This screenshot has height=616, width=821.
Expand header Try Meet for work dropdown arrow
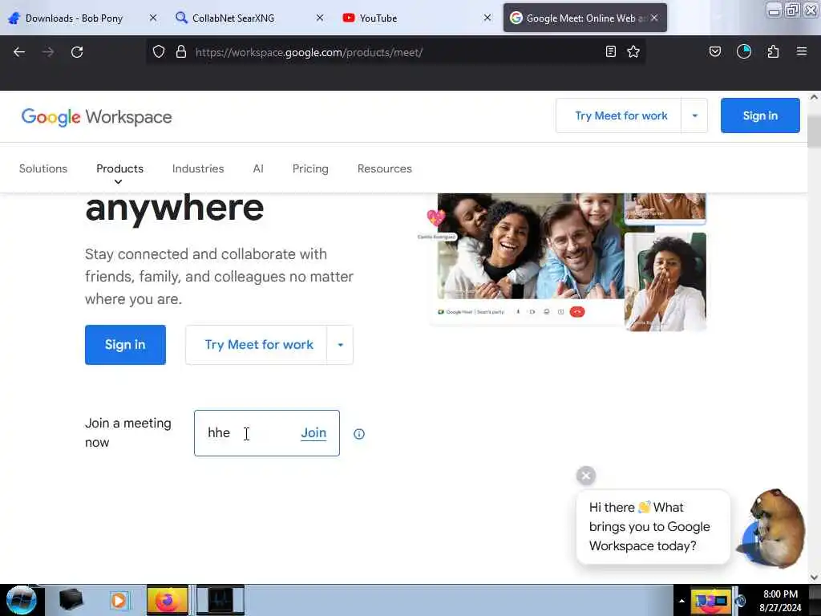tap(695, 115)
